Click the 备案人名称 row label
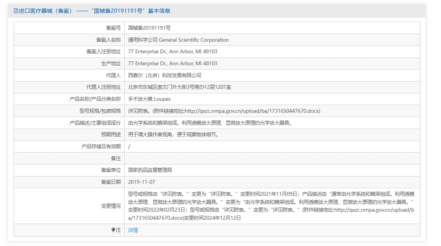441x246 pixels. [108, 40]
